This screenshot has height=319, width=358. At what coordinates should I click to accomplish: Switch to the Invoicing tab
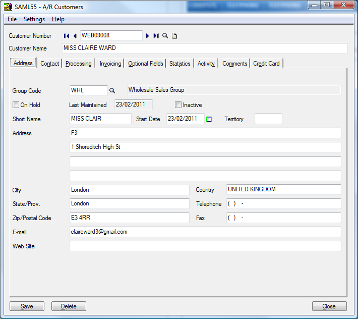(110, 64)
